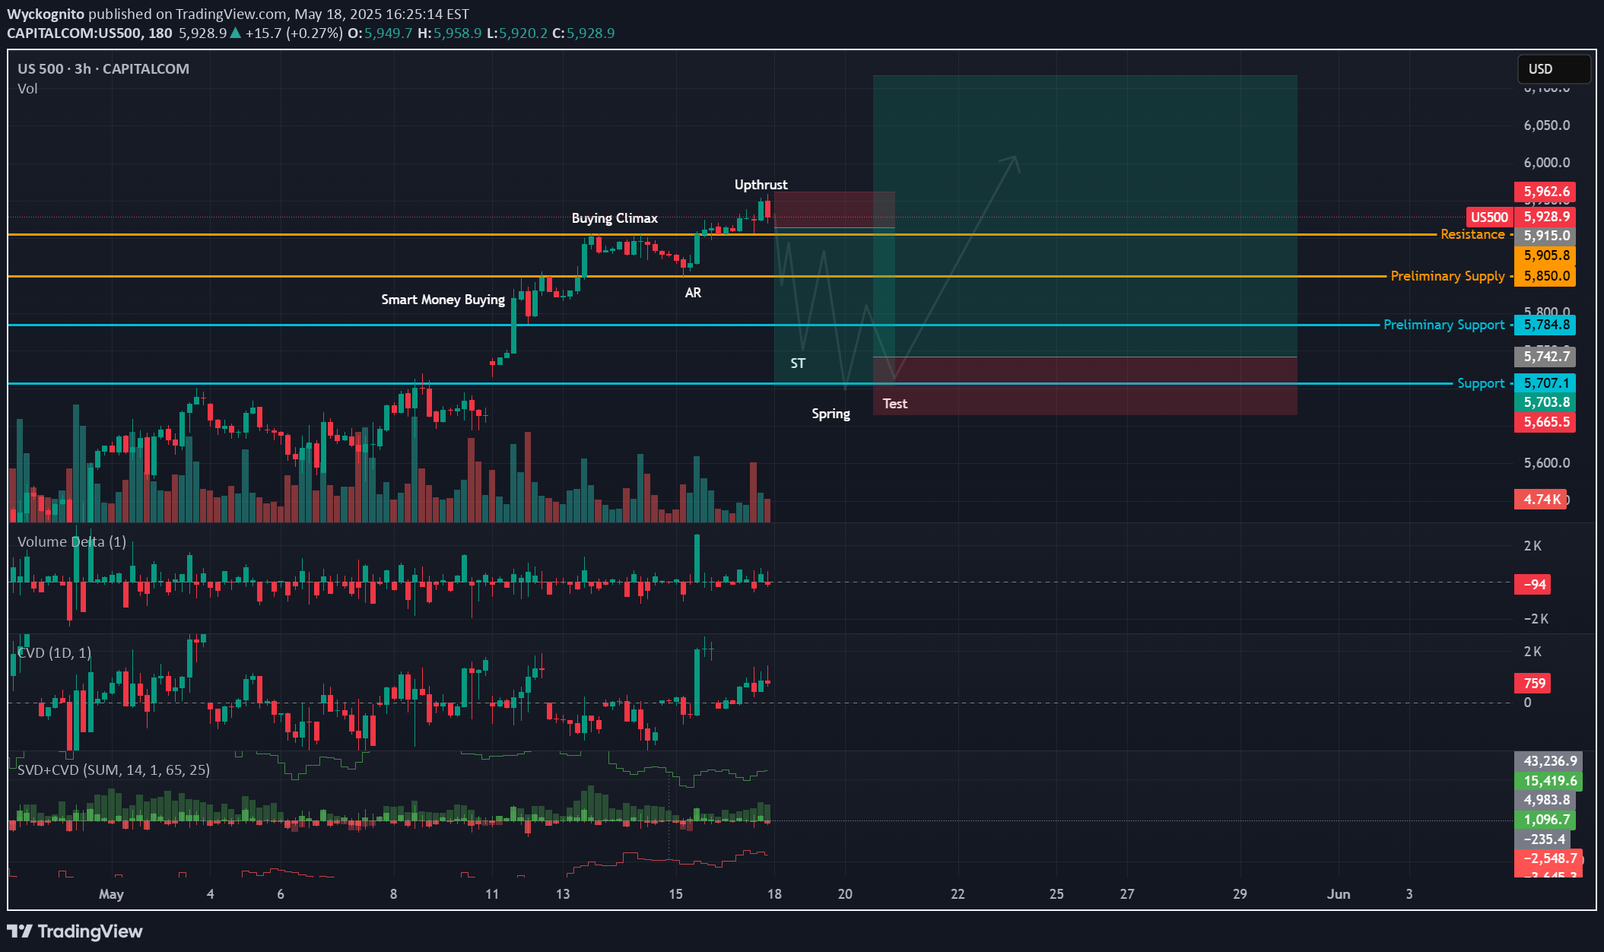This screenshot has width=1604, height=952.
Task: Select the US500 current price label
Action: tap(1490, 217)
